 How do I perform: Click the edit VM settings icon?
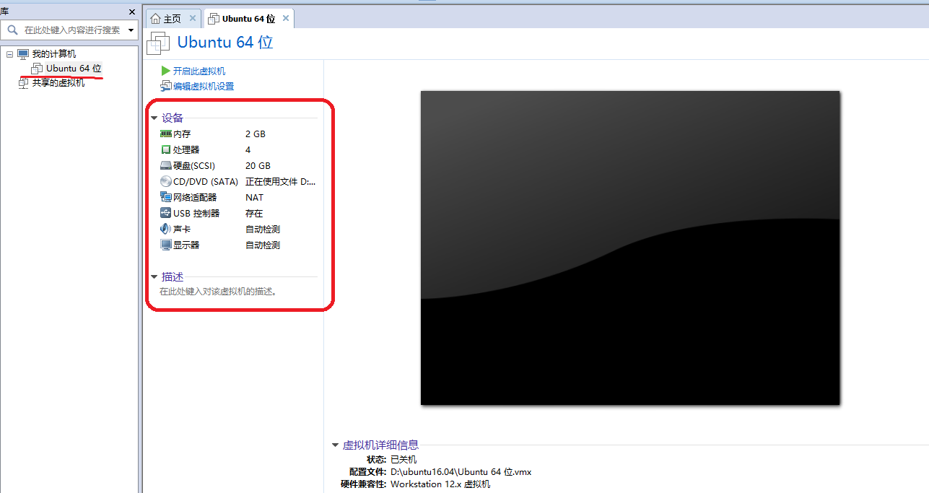click(x=166, y=87)
